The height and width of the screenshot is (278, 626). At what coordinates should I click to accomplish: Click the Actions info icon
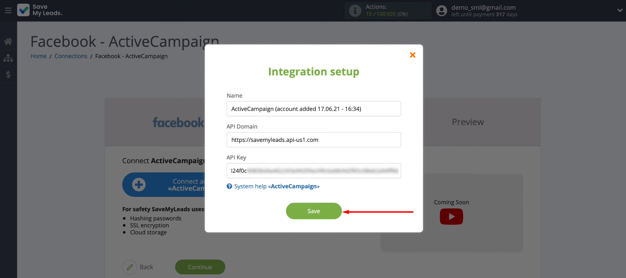coord(355,11)
